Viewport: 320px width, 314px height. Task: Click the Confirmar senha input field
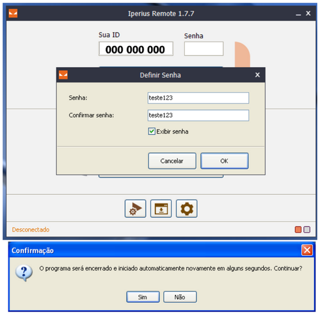point(198,115)
